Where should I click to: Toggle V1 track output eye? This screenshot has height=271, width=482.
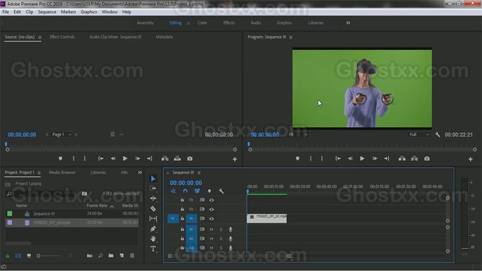point(211,219)
